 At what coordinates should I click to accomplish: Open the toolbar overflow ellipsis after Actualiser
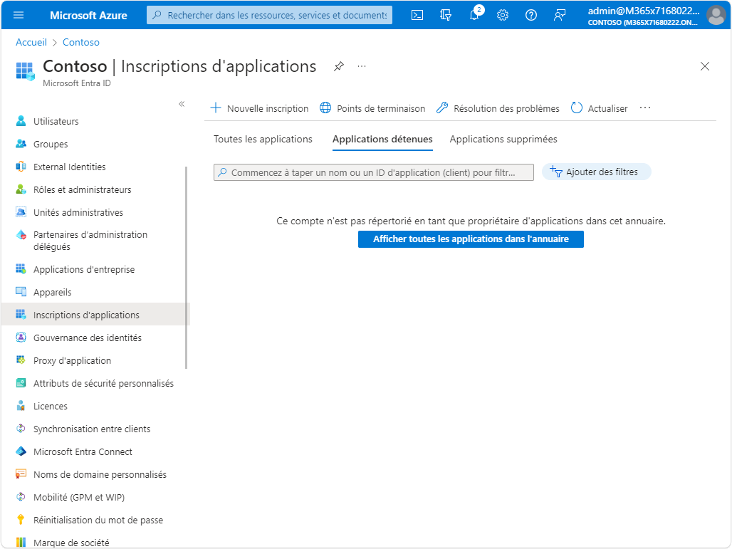coord(644,108)
